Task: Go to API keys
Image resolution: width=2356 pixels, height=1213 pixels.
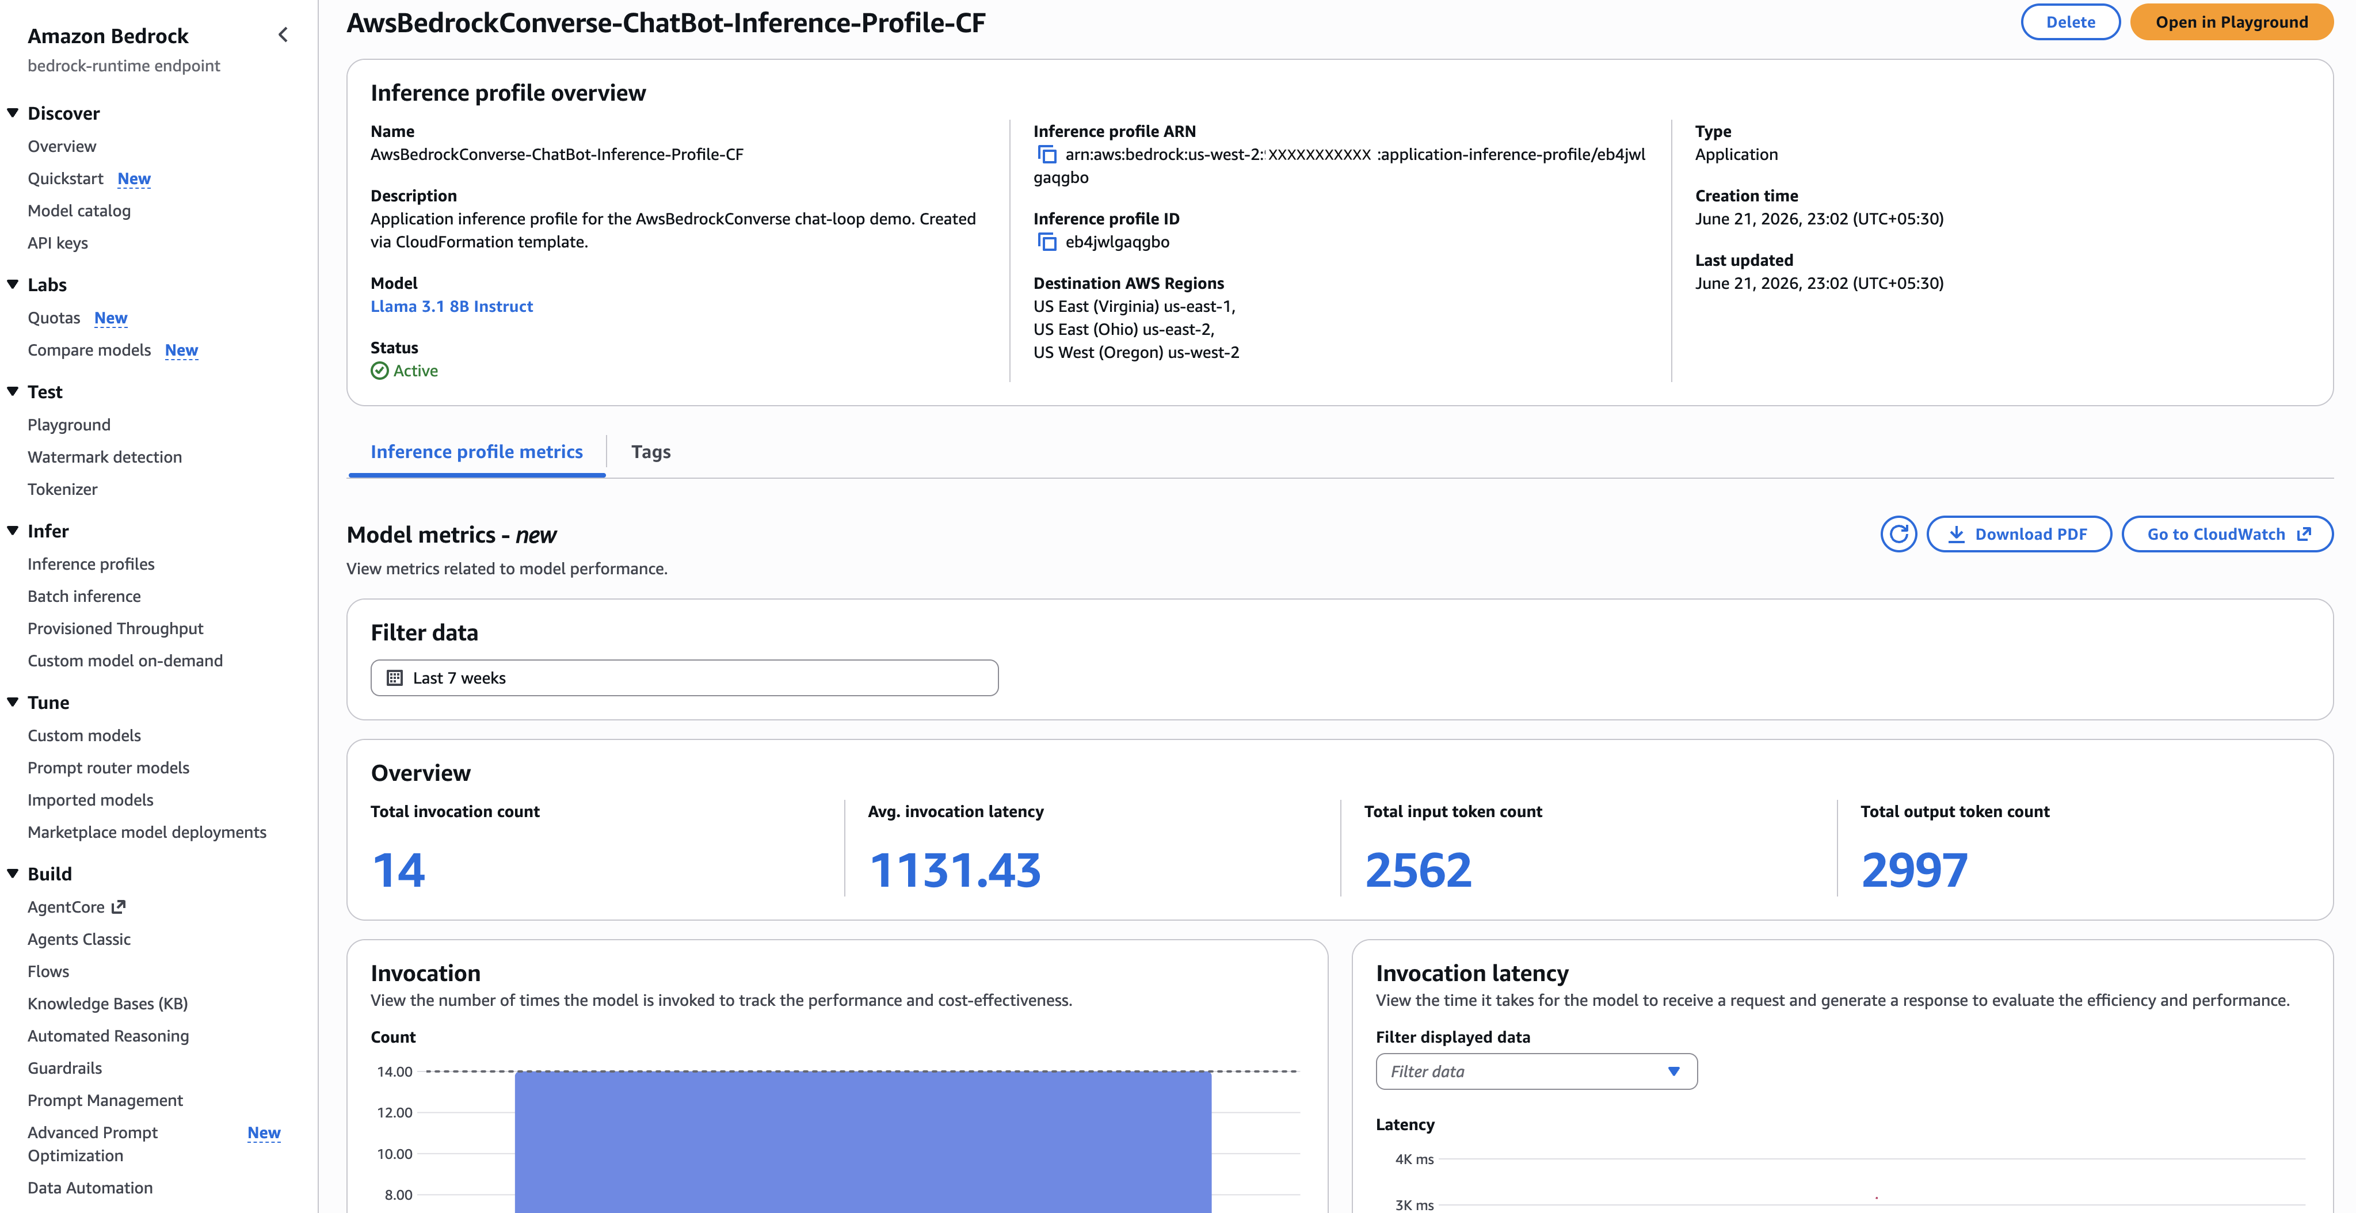Action: [58, 242]
